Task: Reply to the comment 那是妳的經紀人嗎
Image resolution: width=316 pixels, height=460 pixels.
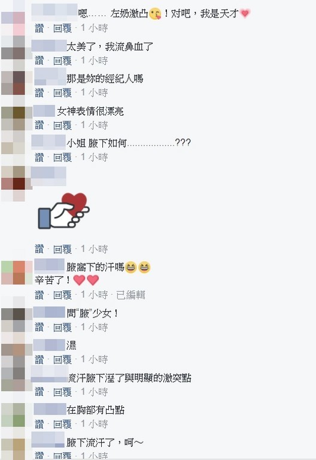Action: (x=62, y=93)
